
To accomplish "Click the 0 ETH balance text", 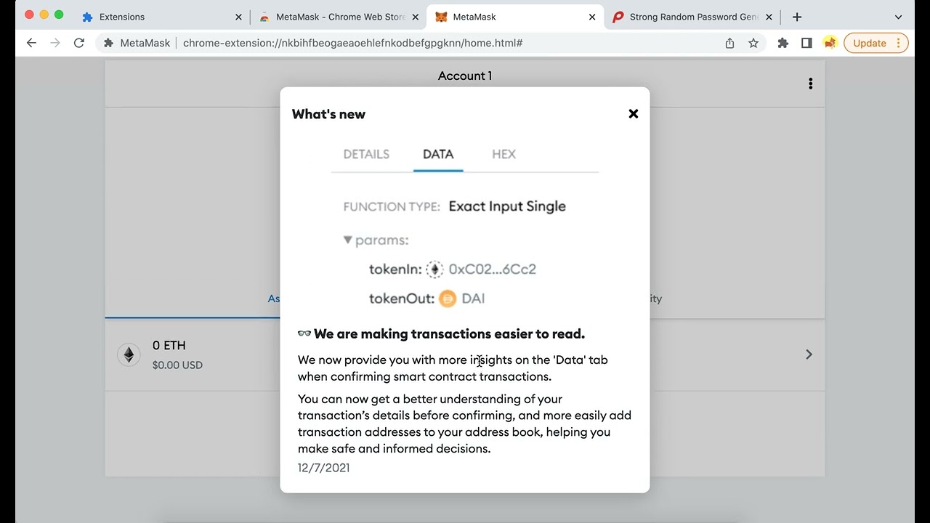I will coord(169,345).
